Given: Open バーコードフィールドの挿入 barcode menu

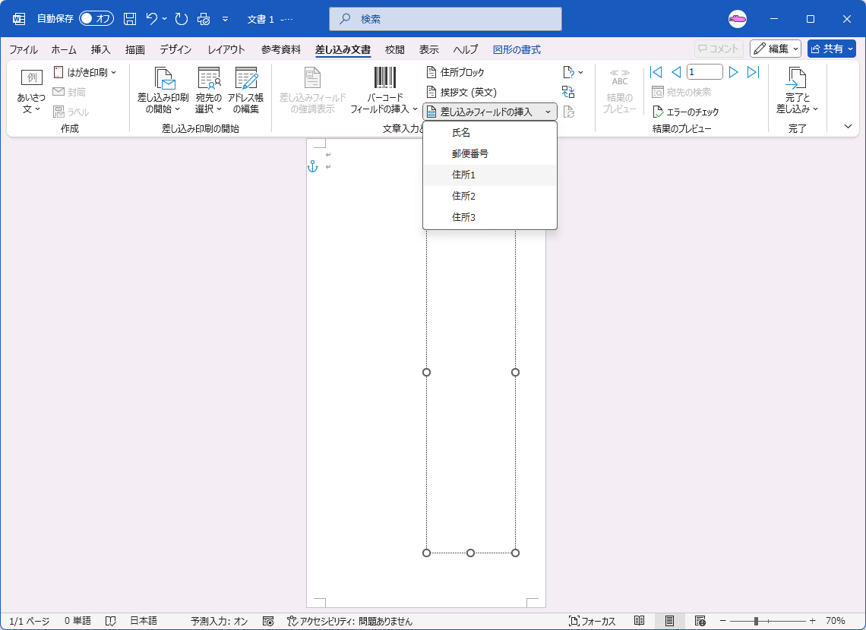Looking at the screenshot, I should point(384,91).
